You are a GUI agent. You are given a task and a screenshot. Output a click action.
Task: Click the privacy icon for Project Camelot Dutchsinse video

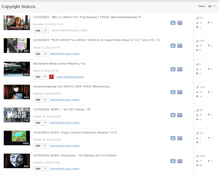click(x=173, y=138)
